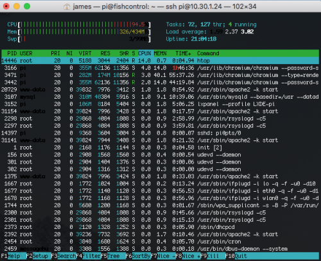Select lxpanel process row PID 3152
Image resolution: width=321 pixels, height=261 pixels.
point(160,104)
